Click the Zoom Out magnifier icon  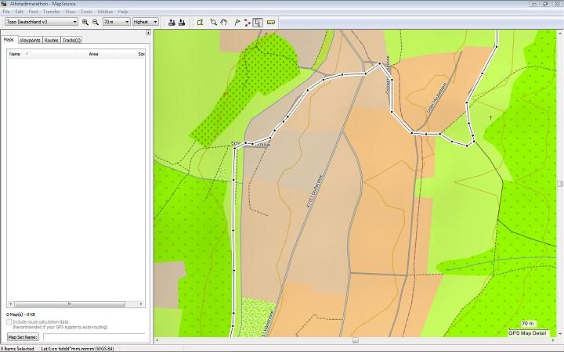tap(96, 22)
